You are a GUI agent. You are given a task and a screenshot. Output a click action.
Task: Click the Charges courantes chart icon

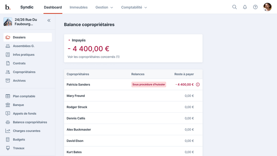click(8, 131)
